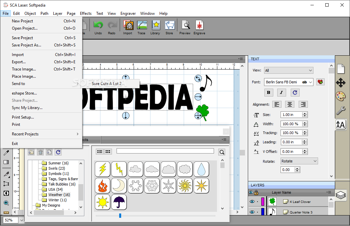Image resolution: width=350 pixels, height=226 pixels.
Task: Select the fire flame clipart thumbnail
Action: coord(103,185)
